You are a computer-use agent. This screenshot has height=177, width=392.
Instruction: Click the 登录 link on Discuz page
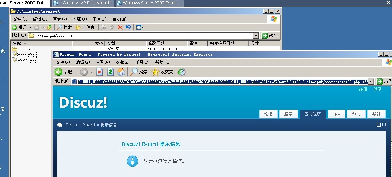coord(377,89)
